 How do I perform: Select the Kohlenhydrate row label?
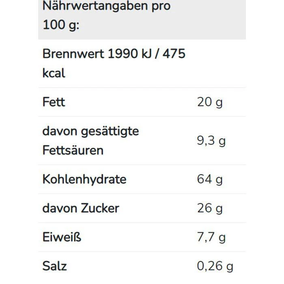pyautogui.click(x=84, y=179)
